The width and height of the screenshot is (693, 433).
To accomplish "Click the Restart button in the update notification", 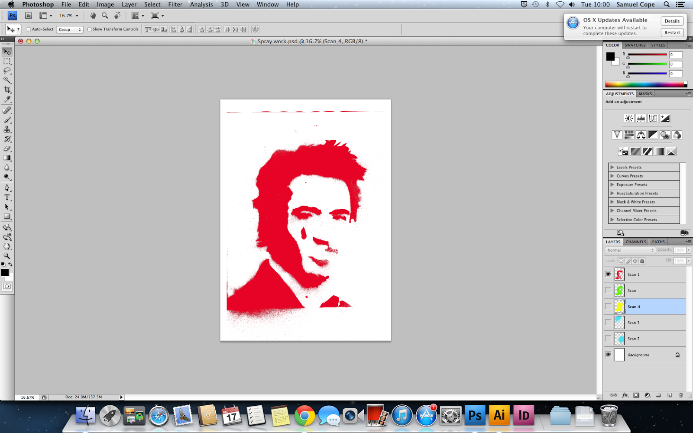I will 672,32.
